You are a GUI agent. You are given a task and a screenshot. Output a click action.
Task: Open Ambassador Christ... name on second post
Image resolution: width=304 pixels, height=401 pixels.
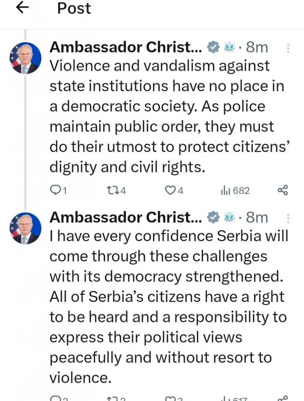[126, 217]
